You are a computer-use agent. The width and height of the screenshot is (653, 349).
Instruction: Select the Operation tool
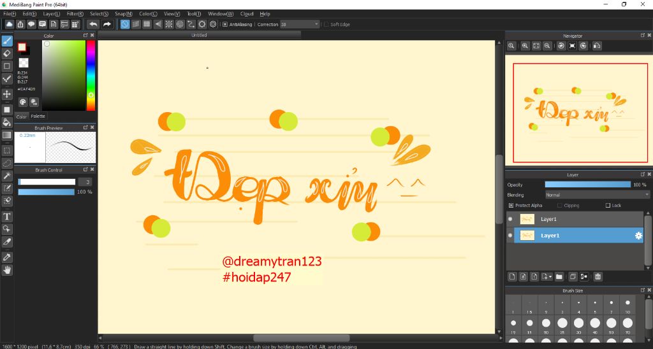coord(7,229)
